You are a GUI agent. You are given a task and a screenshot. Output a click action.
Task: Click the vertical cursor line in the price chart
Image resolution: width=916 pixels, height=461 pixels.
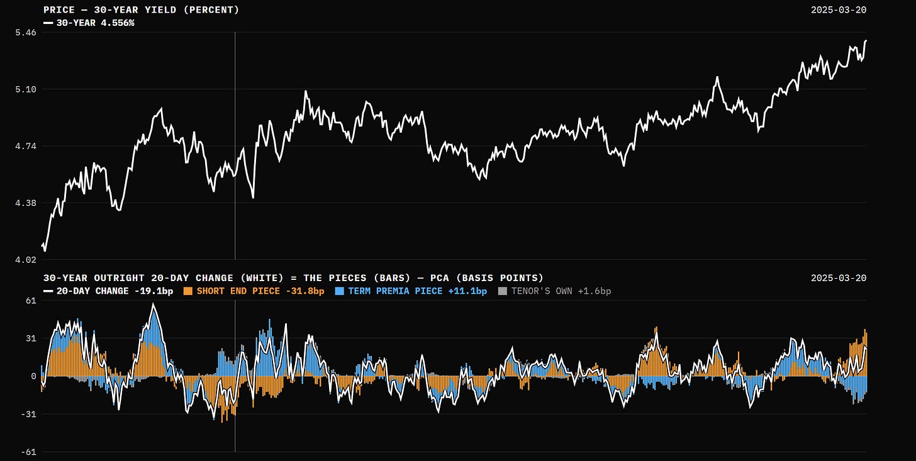click(235, 145)
